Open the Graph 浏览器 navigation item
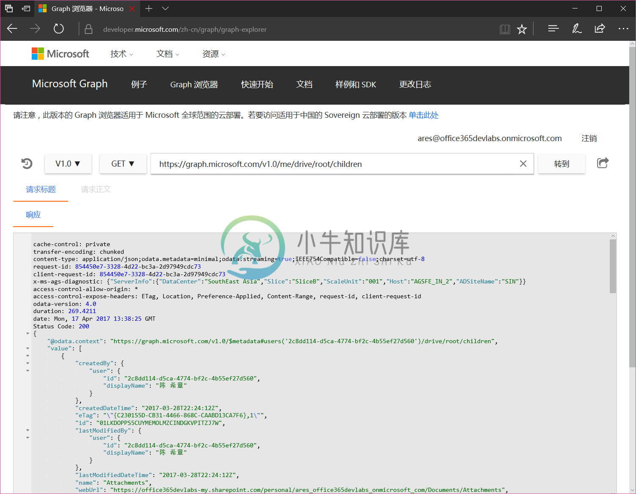The height and width of the screenshot is (494, 636). (194, 84)
